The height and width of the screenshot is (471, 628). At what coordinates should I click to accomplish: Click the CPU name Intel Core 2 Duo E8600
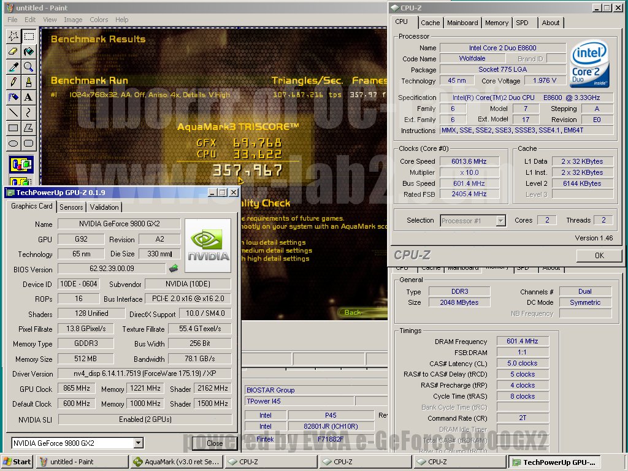pyautogui.click(x=503, y=48)
